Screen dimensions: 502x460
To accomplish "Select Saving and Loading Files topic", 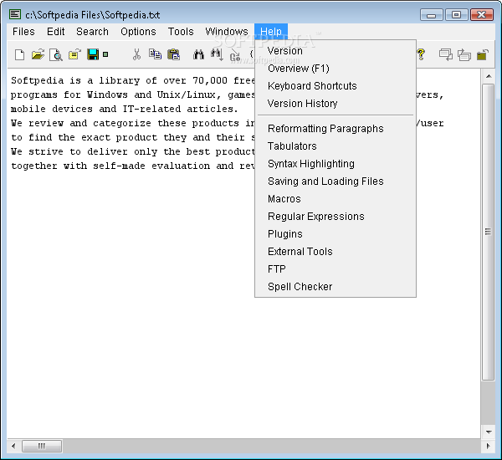I will point(336,181).
